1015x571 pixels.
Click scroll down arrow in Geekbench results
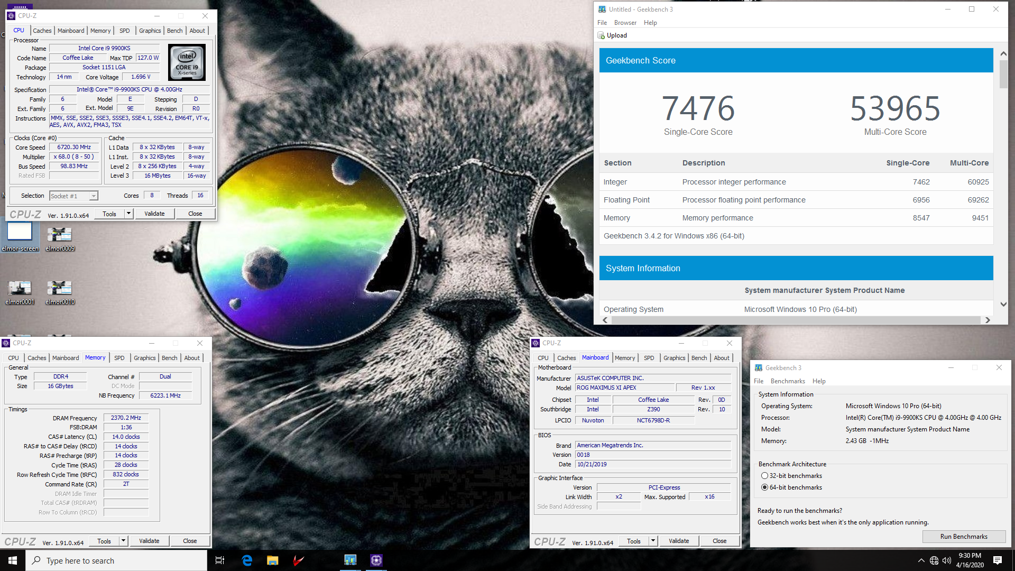click(x=1003, y=304)
